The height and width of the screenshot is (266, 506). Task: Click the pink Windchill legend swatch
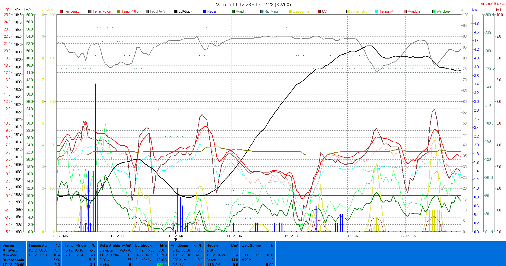[x=405, y=11]
